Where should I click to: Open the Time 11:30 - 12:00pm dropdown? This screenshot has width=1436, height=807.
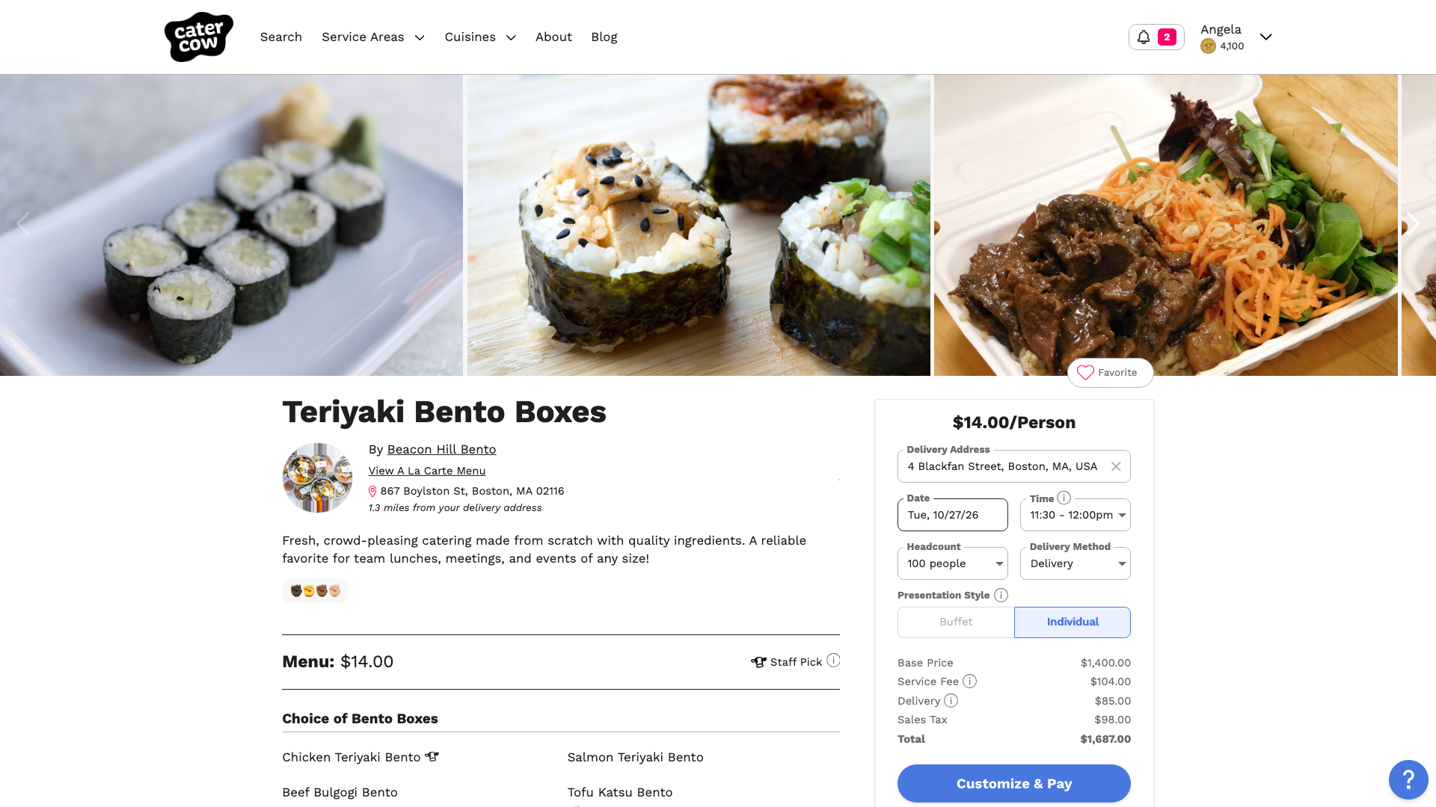tap(1075, 515)
